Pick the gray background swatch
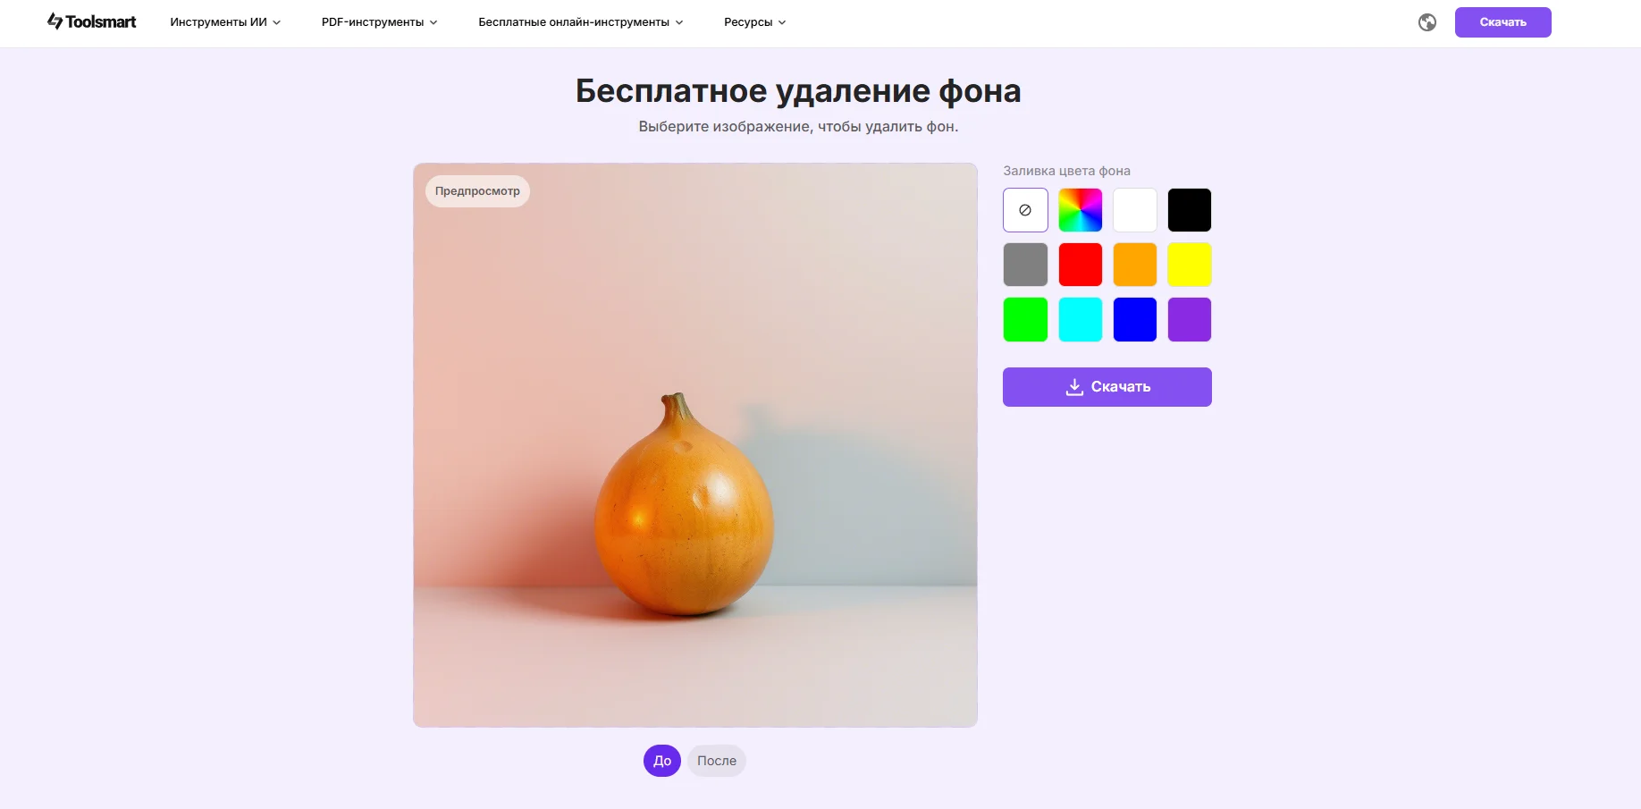 coord(1025,265)
